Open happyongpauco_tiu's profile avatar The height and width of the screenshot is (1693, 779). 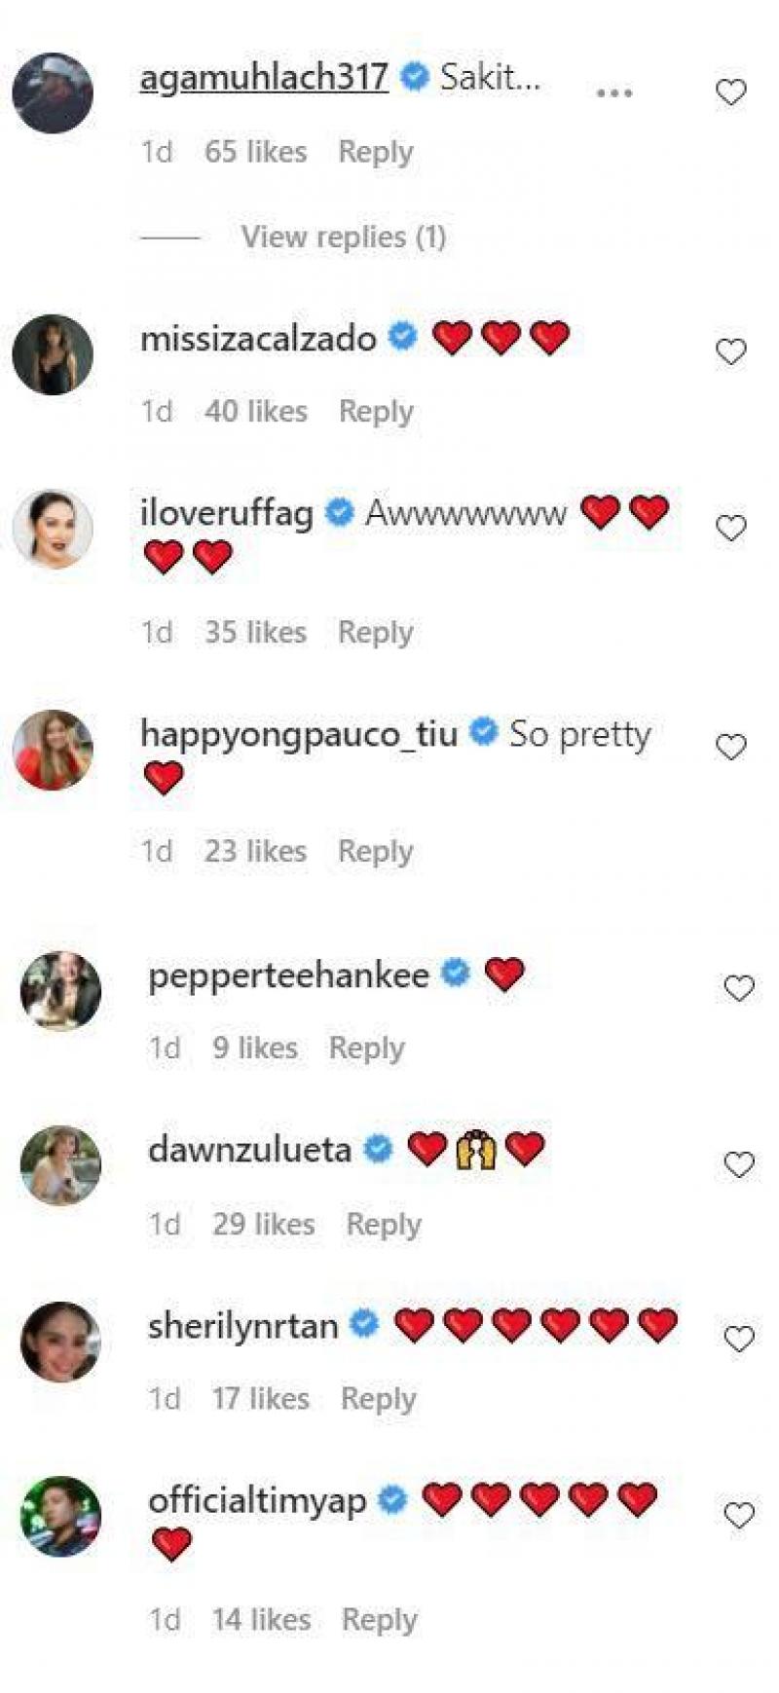pyautogui.click(x=53, y=750)
